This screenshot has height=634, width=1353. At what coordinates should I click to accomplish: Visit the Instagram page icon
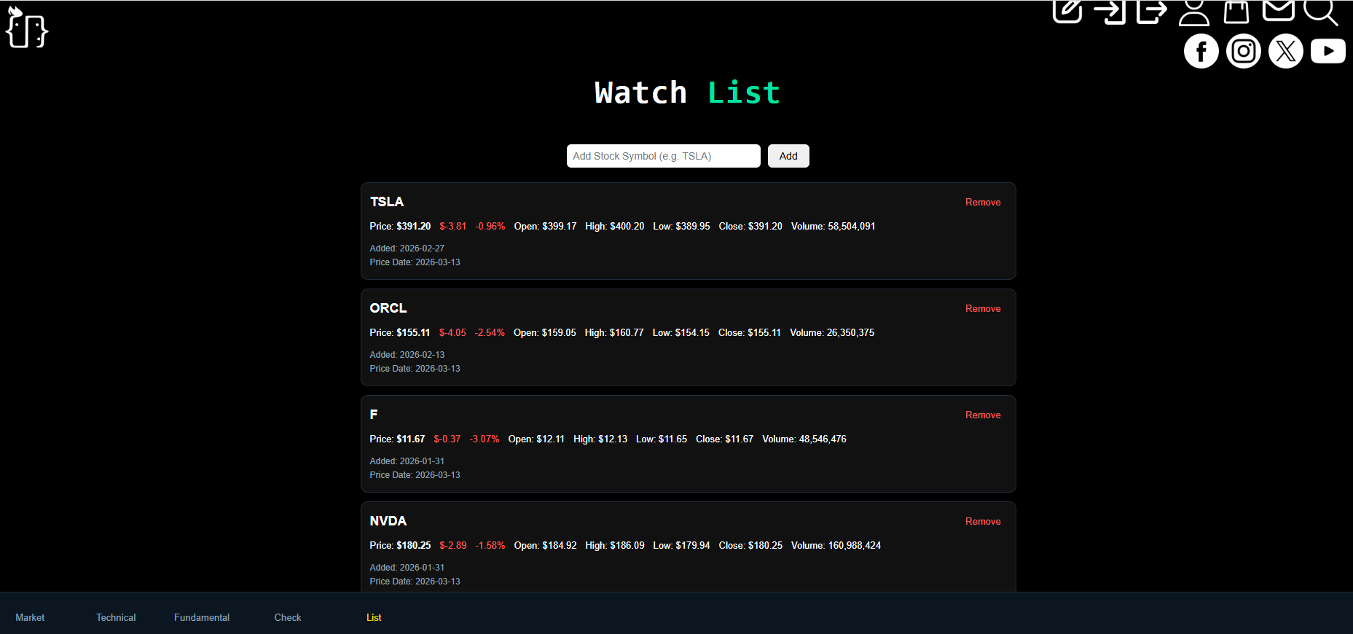tap(1244, 51)
